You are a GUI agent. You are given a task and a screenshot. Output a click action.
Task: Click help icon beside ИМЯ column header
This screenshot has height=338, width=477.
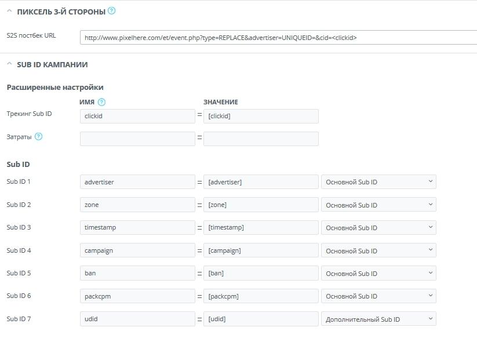coord(102,102)
